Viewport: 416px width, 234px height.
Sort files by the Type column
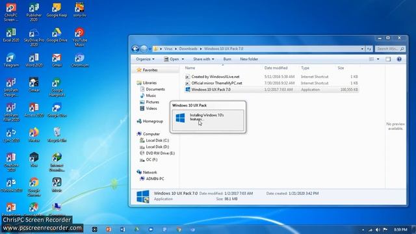point(305,68)
